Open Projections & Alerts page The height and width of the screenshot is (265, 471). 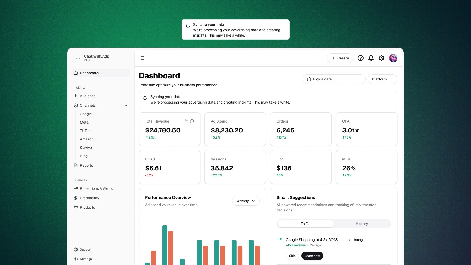click(101, 188)
